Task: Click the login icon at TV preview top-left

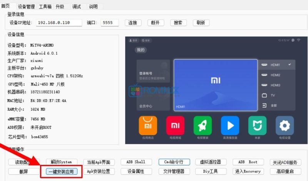Action: pyautogui.click(x=133, y=40)
